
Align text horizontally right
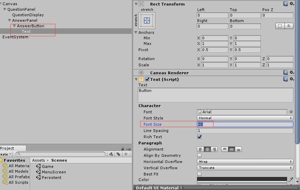coord(214,149)
